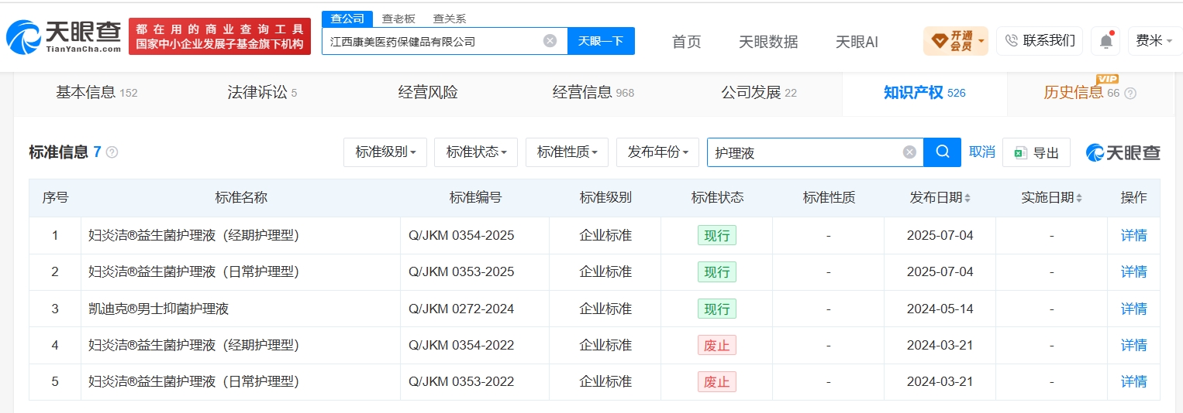Open 详情 for Q/JKM 0354-2025
Screen dimensions: 1183x413
[x=1133, y=235]
